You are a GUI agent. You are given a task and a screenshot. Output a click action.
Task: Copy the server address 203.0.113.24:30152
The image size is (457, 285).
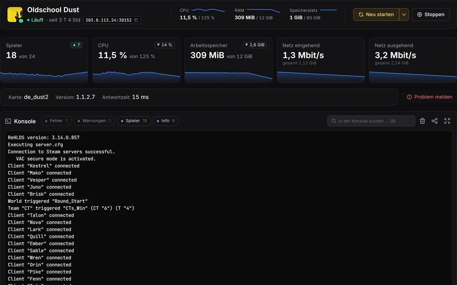pyautogui.click(x=136, y=20)
